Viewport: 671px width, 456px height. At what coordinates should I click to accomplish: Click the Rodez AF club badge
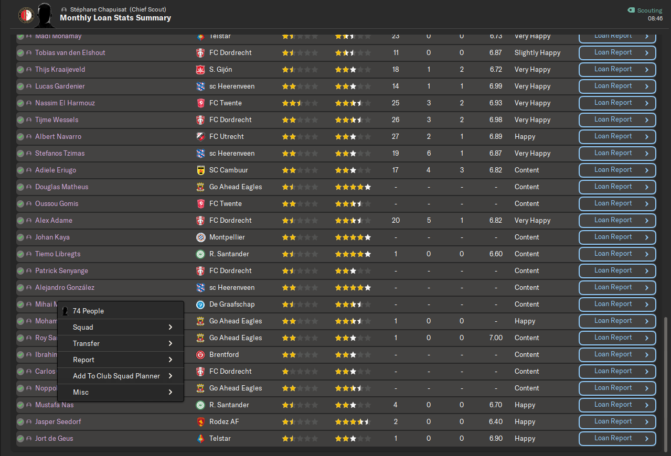coord(200,422)
